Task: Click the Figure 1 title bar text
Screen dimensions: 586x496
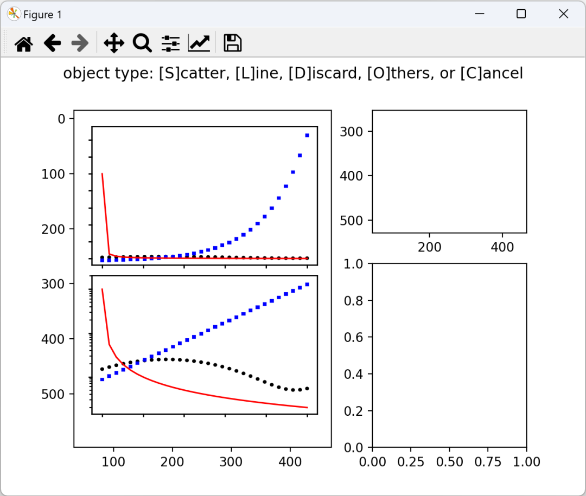Action: (42, 15)
